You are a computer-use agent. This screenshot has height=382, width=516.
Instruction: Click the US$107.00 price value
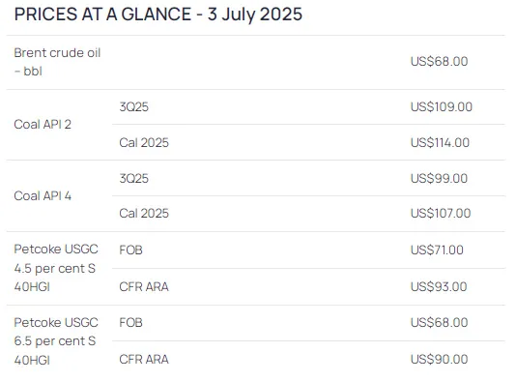coord(441,214)
